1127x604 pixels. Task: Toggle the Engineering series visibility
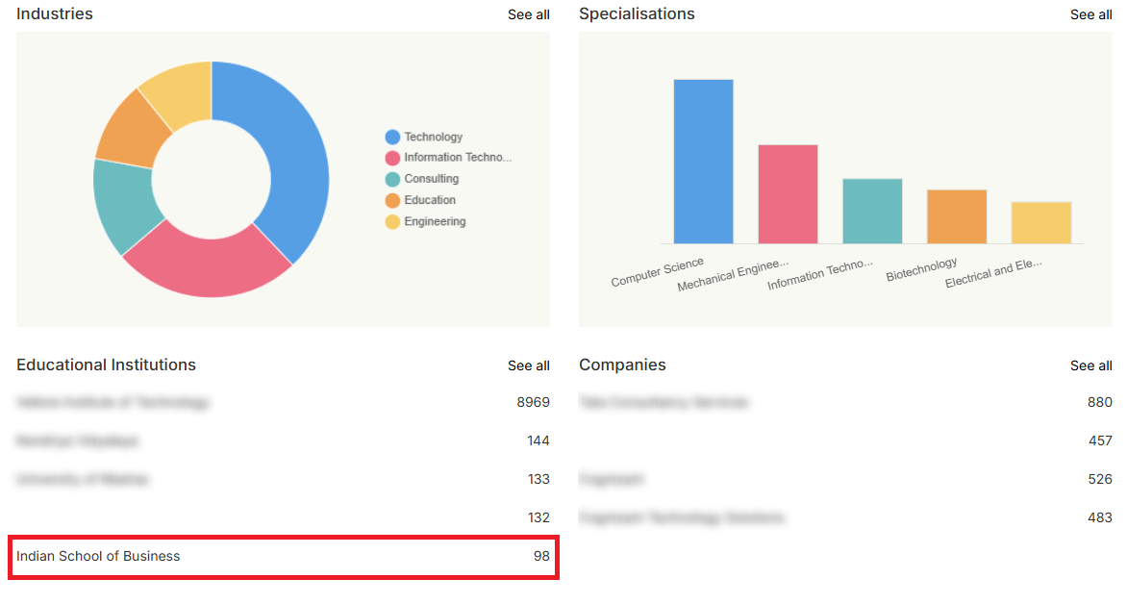pos(431,220)
